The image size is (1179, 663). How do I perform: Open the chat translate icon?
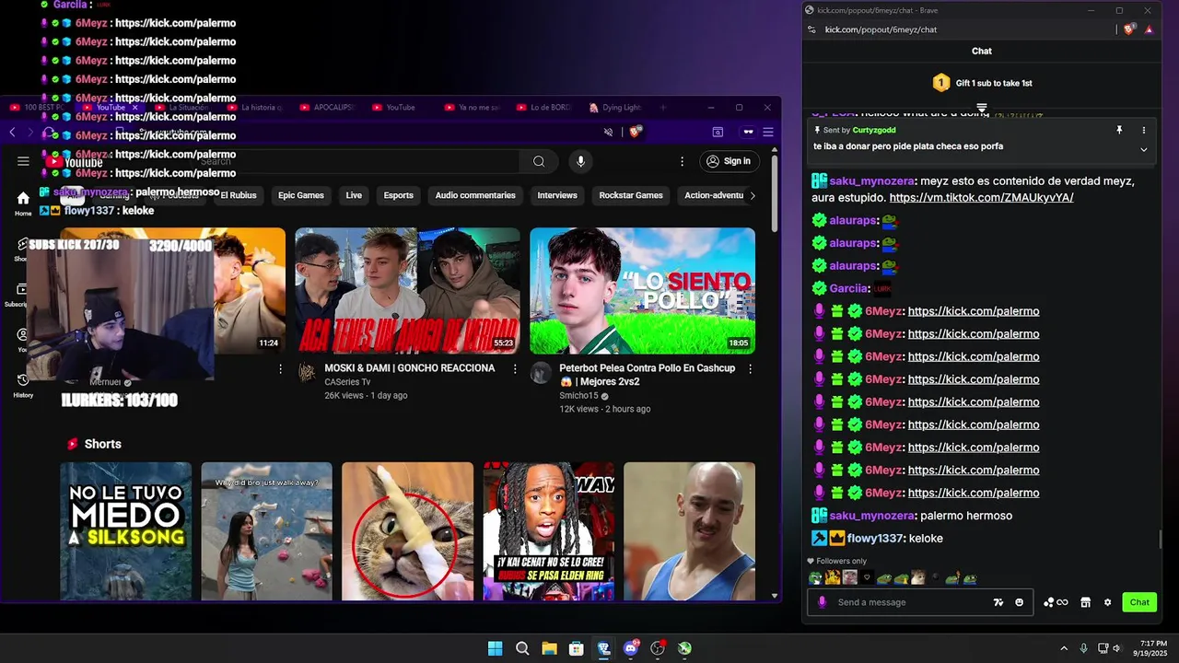pos(998,602)
